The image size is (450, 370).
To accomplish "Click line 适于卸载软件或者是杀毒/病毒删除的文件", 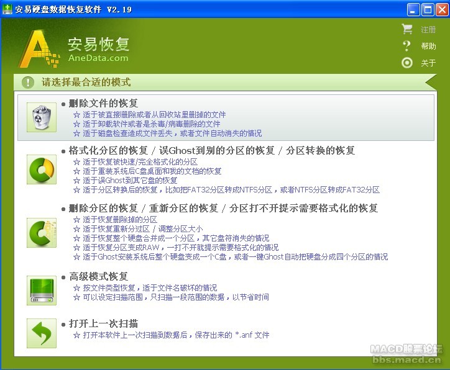I will (x=151, y=124).
